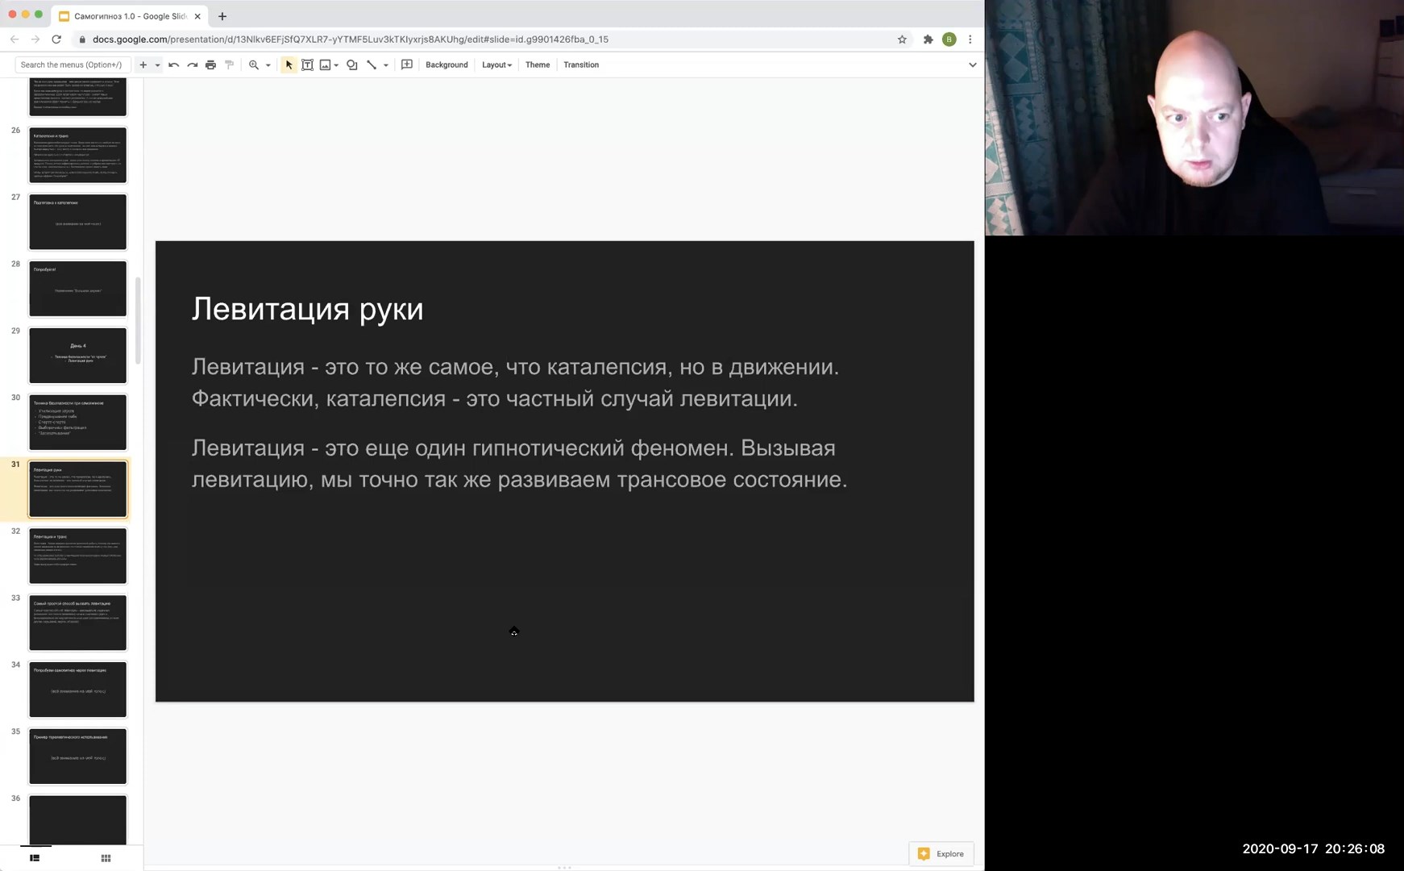
Task: Click the browser address bar URL
Action: pos(351,39)
